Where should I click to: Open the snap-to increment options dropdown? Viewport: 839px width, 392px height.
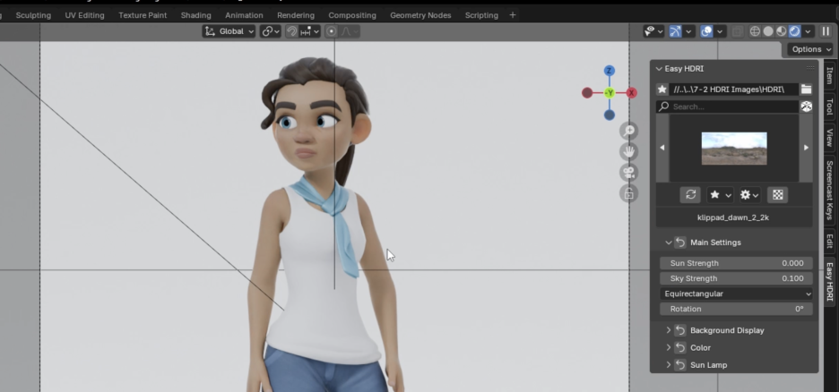point(310,31)
